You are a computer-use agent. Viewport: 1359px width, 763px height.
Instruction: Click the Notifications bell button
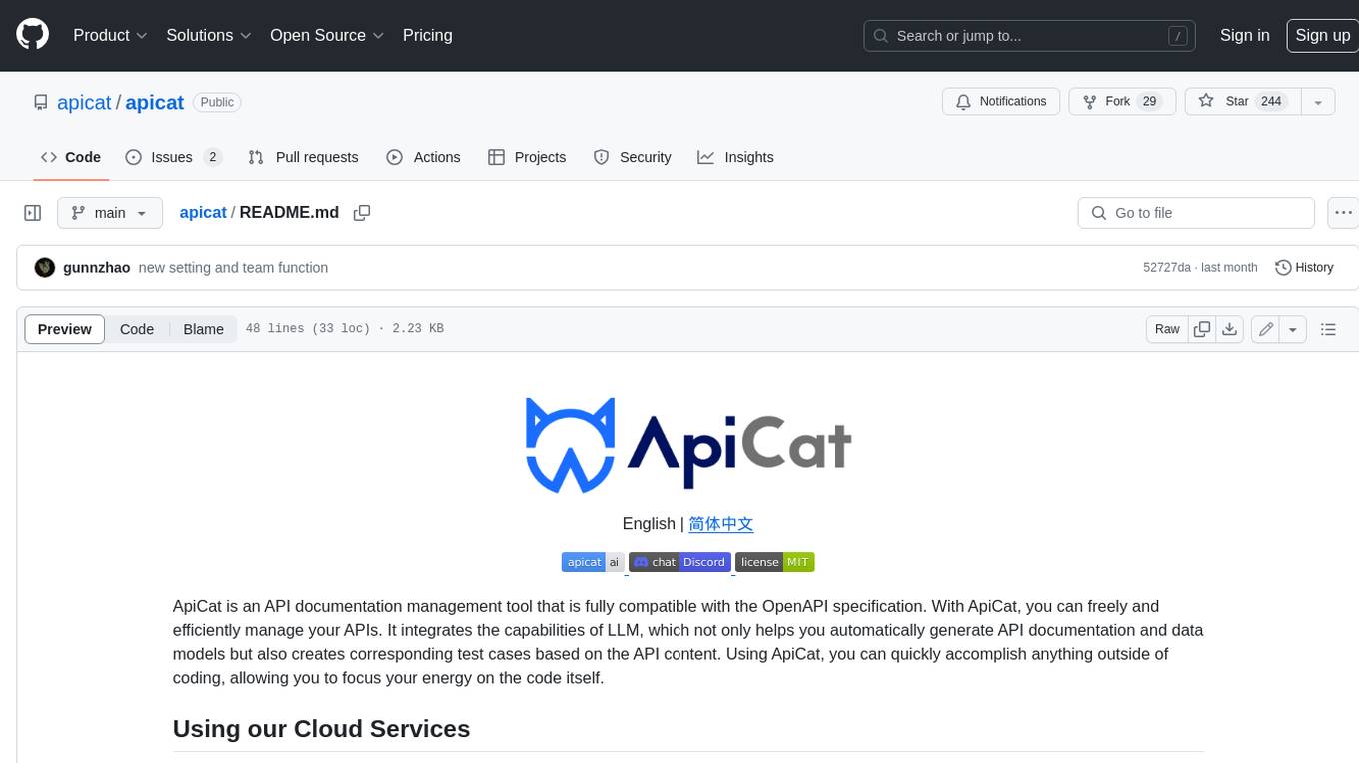[x=1001, y=101]
